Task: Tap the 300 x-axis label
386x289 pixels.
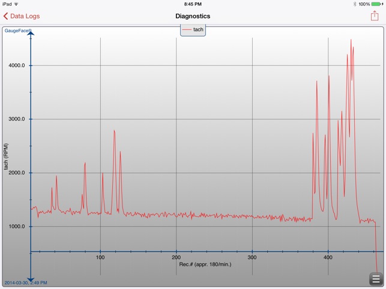Action: pos(252,257)
